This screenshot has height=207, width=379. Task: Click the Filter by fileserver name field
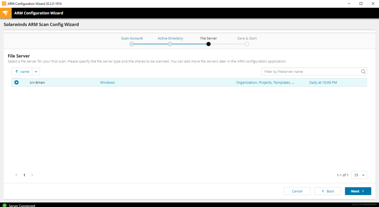(x=311, y=71)
